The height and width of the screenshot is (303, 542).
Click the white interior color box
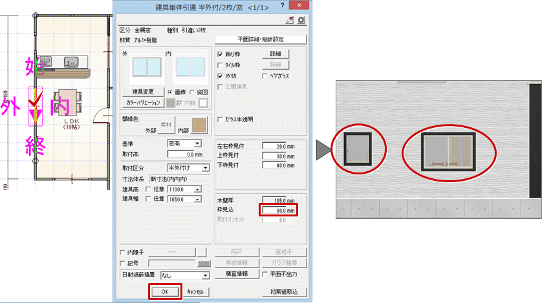pos(203,103)
